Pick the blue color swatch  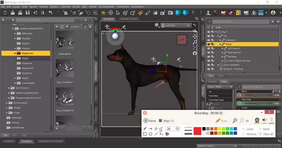tap(235, 129)
